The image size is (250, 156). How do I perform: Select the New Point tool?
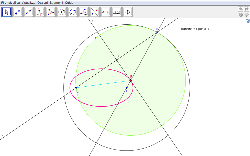17,12
